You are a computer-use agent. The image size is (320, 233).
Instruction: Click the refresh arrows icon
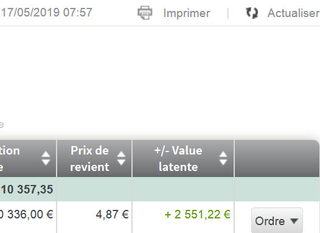pyautogui.click(x=252, y=13)
